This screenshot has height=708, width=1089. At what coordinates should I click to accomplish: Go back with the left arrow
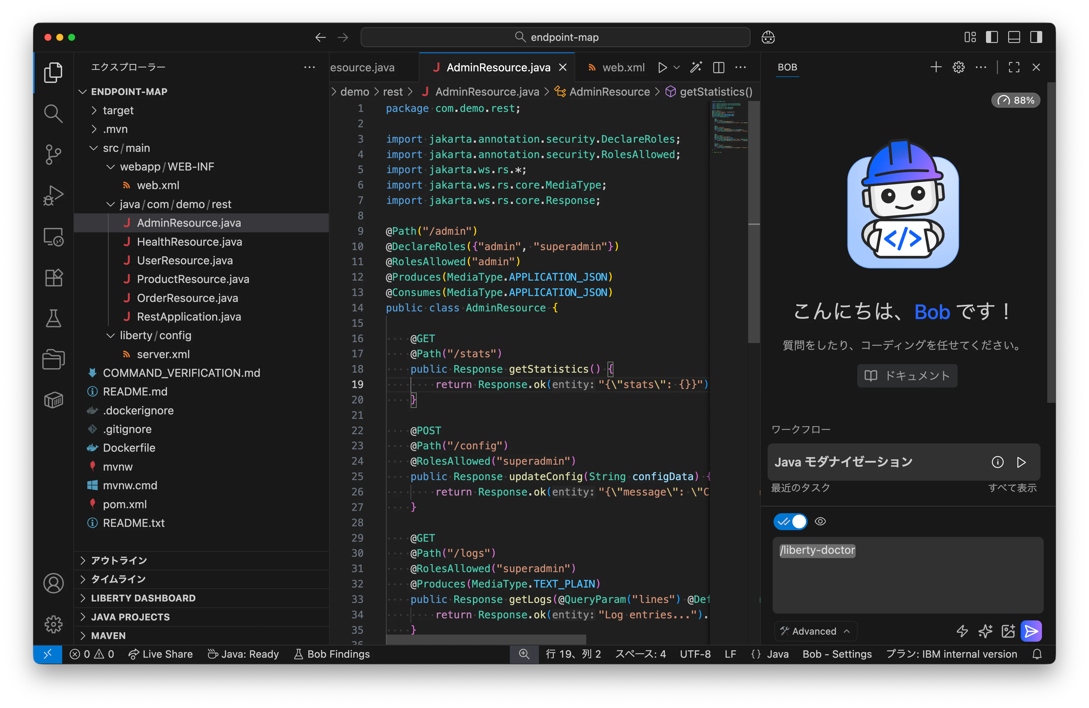pyautogui.click(x=320, y=37)
